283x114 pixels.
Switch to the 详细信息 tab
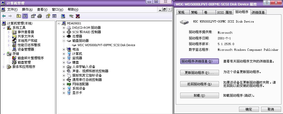258,12
